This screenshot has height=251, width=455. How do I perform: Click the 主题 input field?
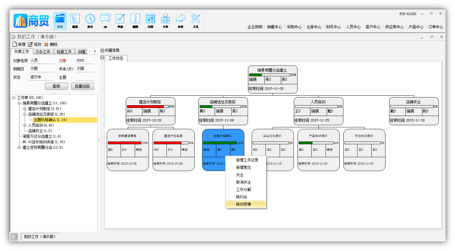[x=85, y=77]
